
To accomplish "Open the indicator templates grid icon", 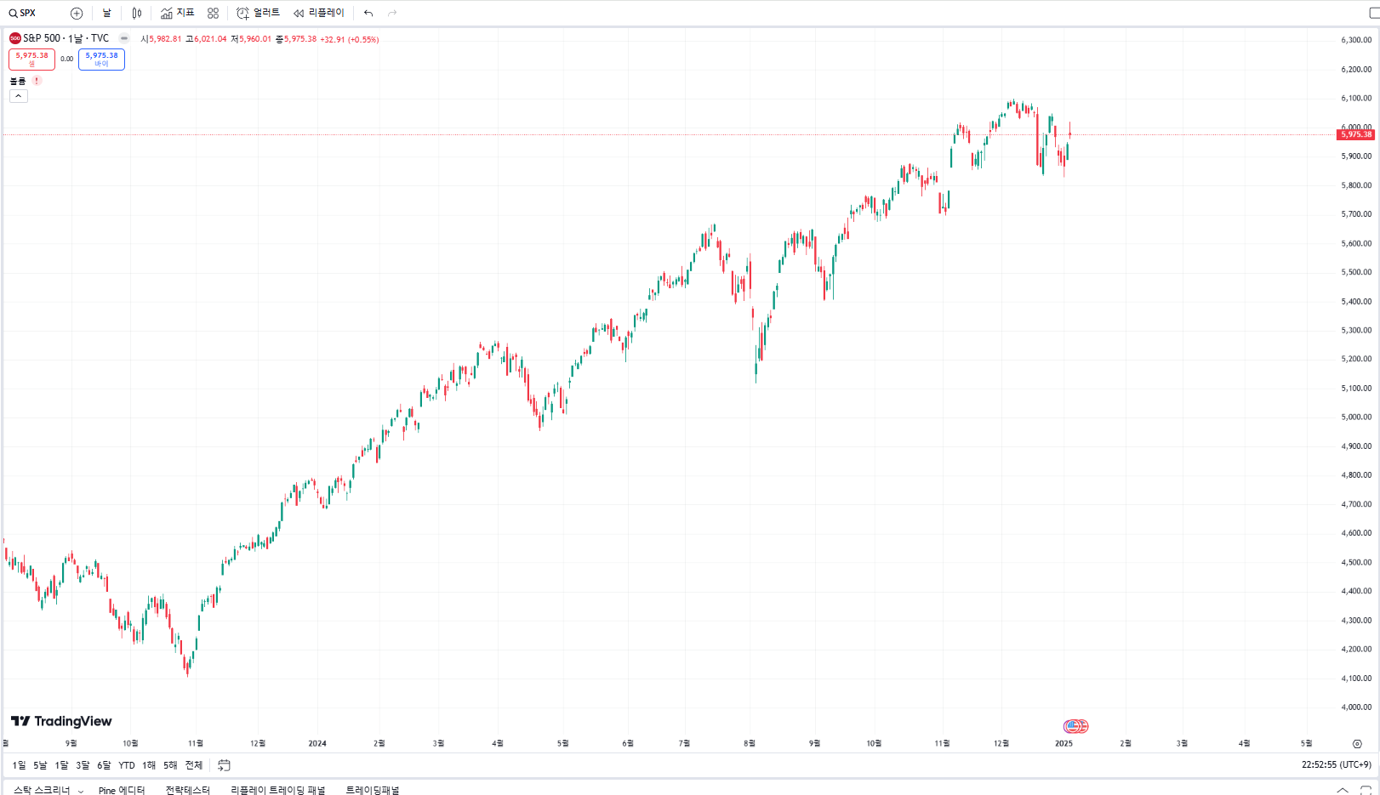I will (214, 14).
